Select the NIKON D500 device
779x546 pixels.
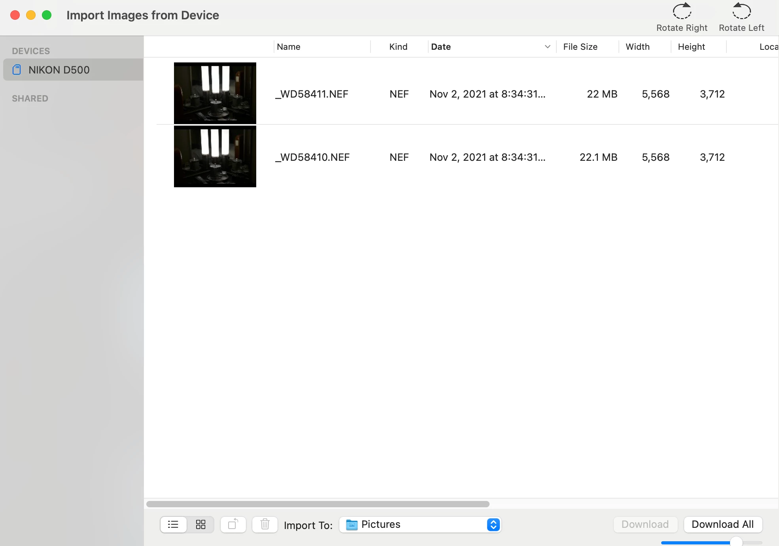[59, 70]
